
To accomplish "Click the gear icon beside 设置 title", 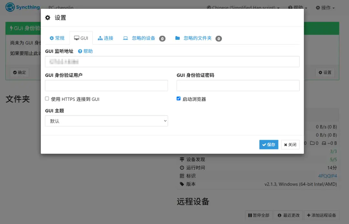I will click(x=48, y=17).
